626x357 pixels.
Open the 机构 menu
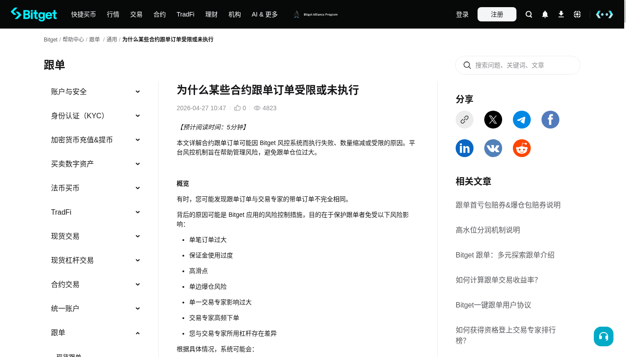tap(235, 14)
